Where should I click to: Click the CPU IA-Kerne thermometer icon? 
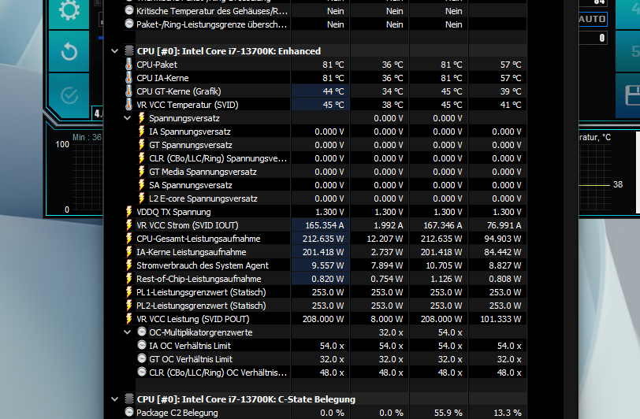tap(129, 77)
